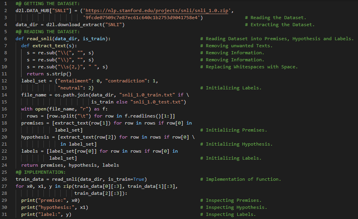Click line number 31 in the gutter
Image resolution: width=358 pixels, height=219 pixels.
tap(5, 214)
